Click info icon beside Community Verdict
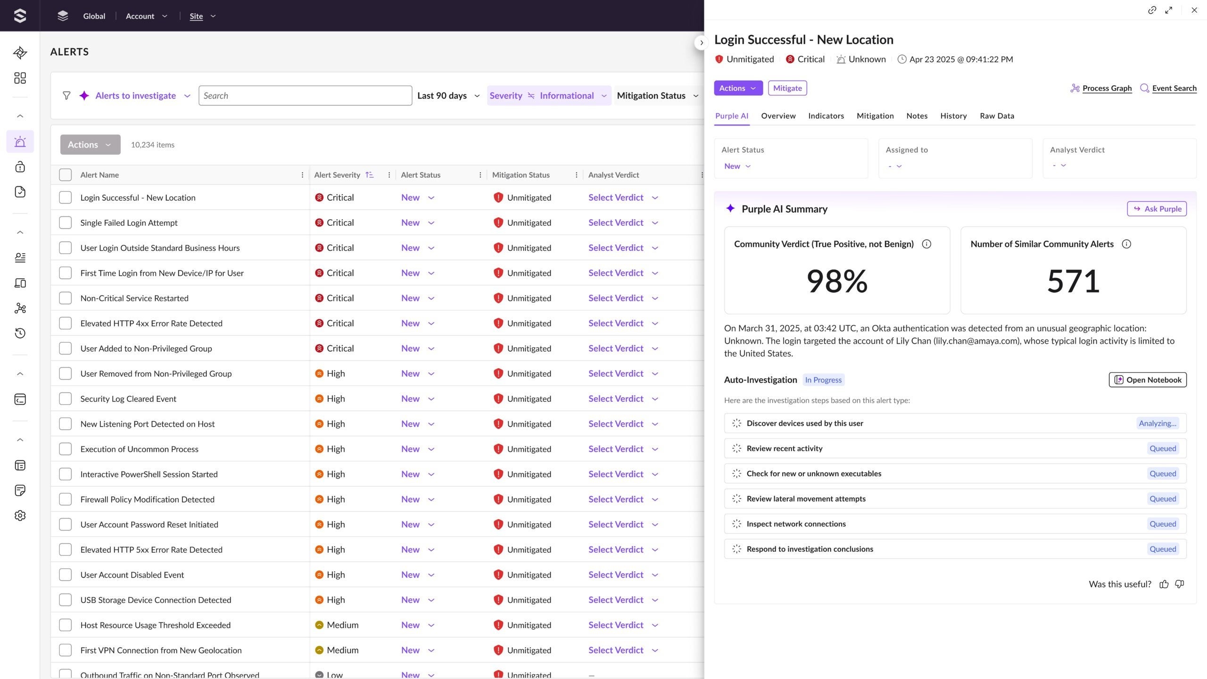This screenshot has width=1207, height=679. (x=926, y=244)
